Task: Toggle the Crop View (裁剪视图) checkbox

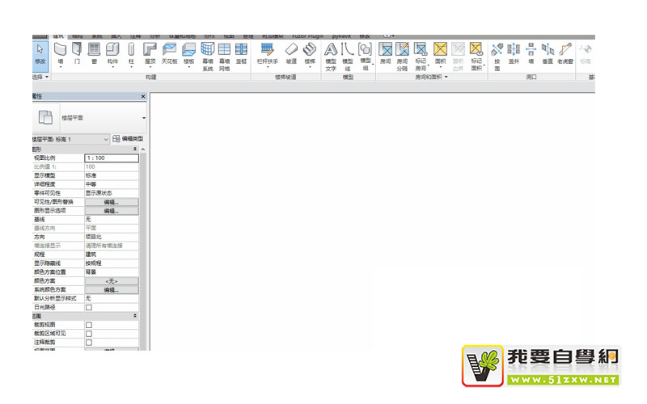Action: 89,325
